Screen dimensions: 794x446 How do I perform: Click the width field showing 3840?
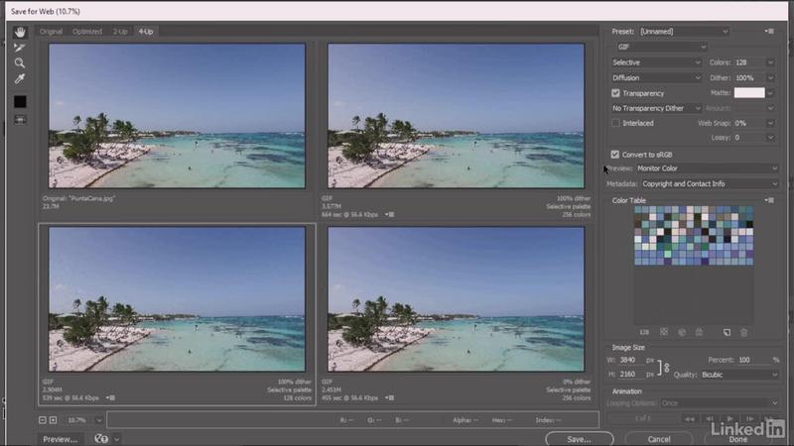point(630,360)
